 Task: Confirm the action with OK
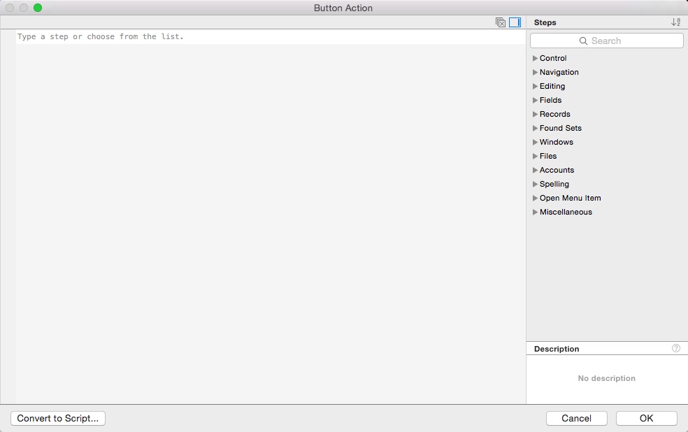646,418
